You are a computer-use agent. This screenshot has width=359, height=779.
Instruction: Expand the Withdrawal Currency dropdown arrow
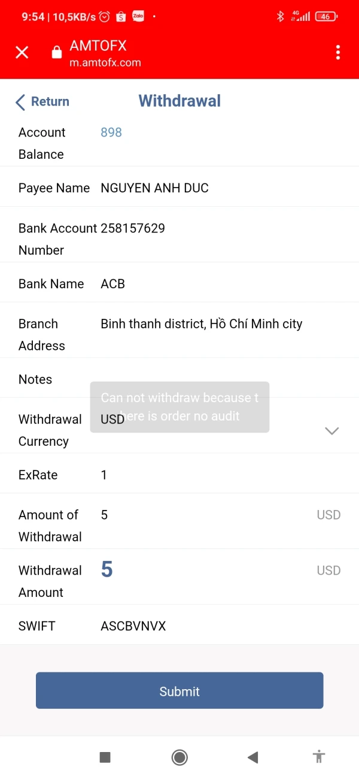click(x=331, y=431)
